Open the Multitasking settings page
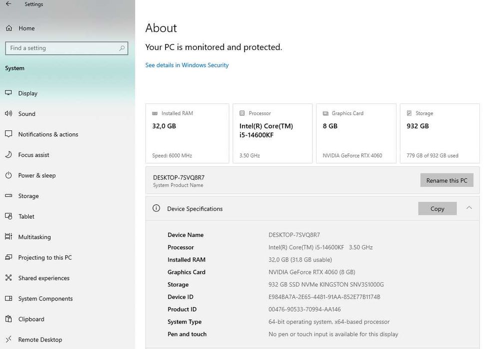500x349 pixels. point(34,237)
